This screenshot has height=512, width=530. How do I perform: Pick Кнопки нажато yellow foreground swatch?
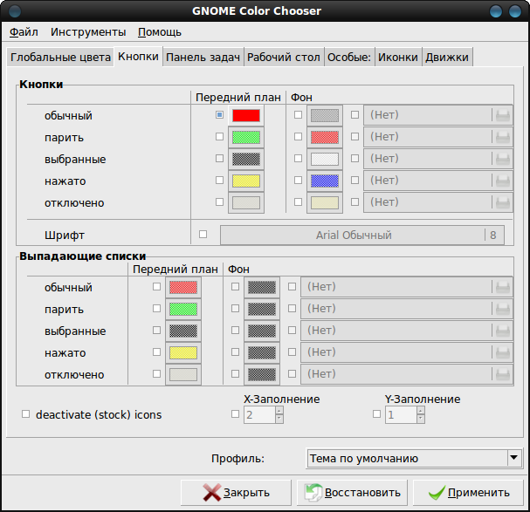pyautogui.click(x=246, y=181)
